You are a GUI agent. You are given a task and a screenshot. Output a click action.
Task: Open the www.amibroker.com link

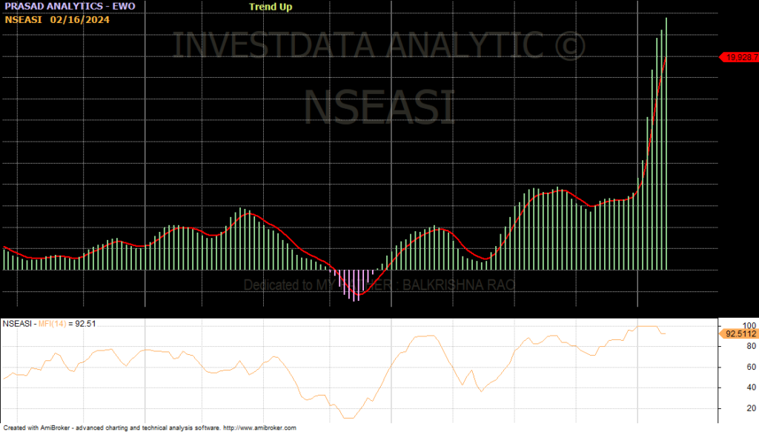click(259, 428)
